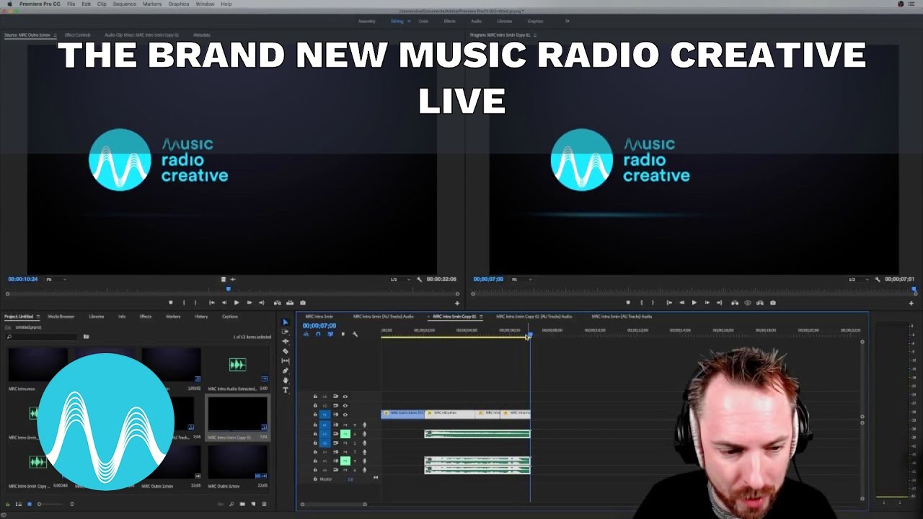Open Source monitor button editor plus

click(456, 303)
